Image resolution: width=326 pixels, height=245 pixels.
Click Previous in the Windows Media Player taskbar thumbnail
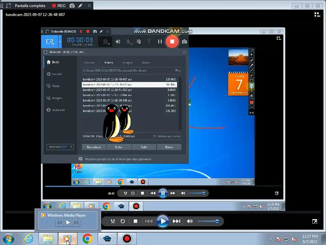click(x=60, y=222)
